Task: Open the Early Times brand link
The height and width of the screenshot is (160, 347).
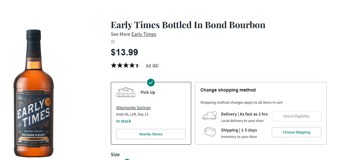Action: click(144, 34)
